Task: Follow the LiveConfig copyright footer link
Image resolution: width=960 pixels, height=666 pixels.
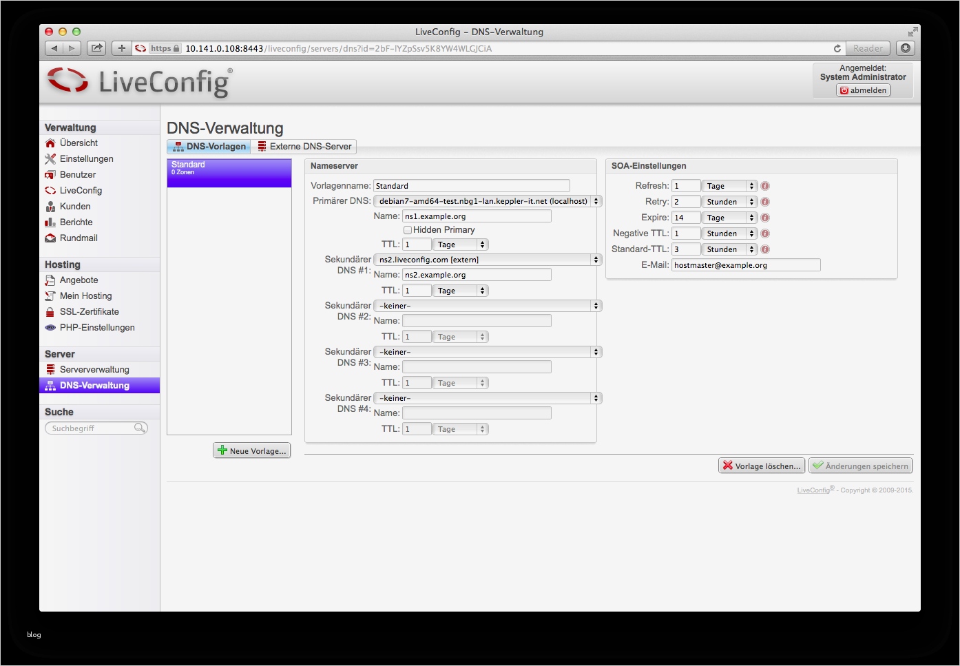Action: [814, 490]
